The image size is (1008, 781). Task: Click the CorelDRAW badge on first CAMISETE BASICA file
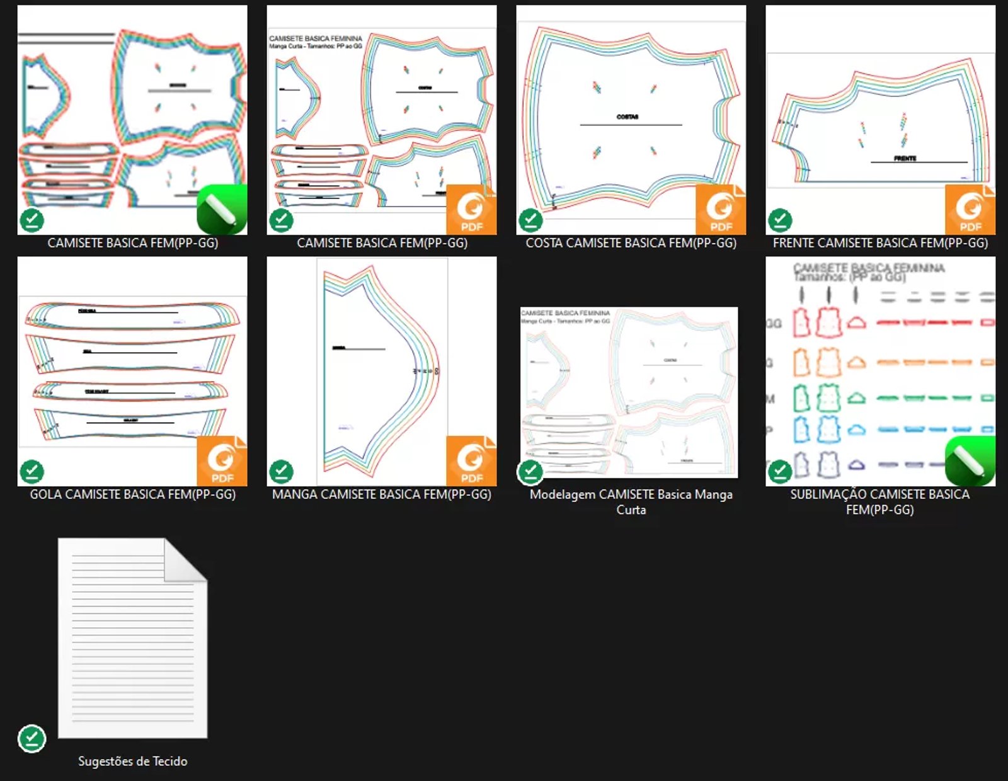[222, 210]
